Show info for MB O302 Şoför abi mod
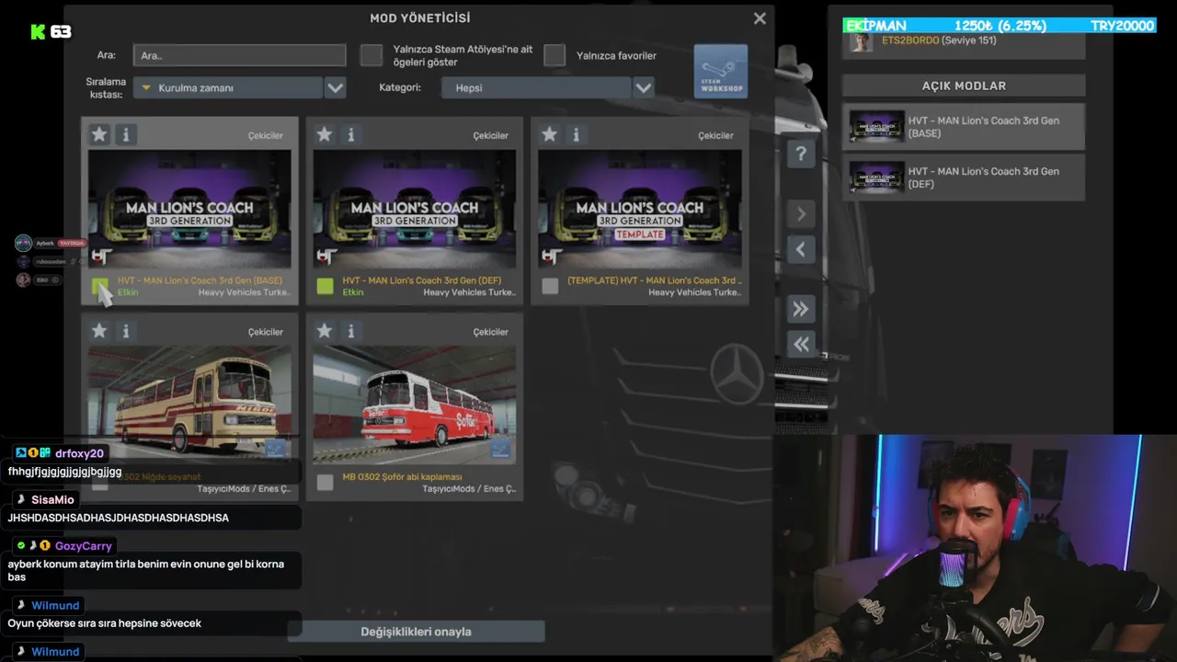The image size is (1177, 662). [351, 331]
